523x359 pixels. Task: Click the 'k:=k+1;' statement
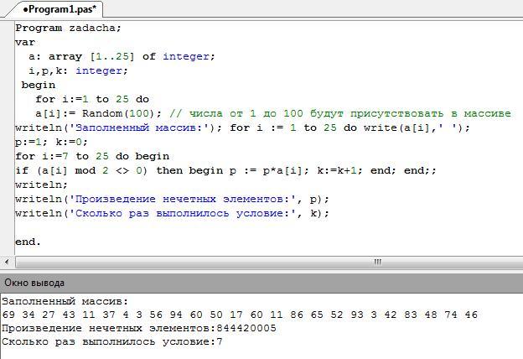(339, 170)
